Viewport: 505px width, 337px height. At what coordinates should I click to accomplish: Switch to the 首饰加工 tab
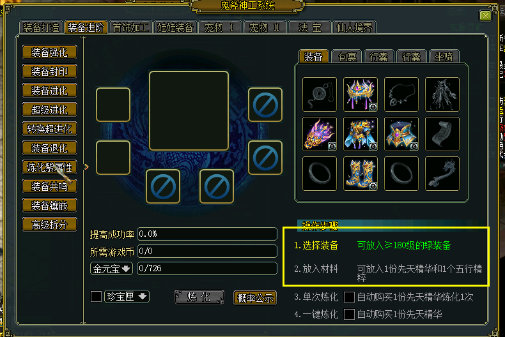click(x=131, y=27)
